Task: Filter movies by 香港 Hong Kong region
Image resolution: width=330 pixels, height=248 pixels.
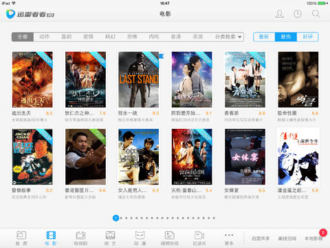Action: [176, 37]
